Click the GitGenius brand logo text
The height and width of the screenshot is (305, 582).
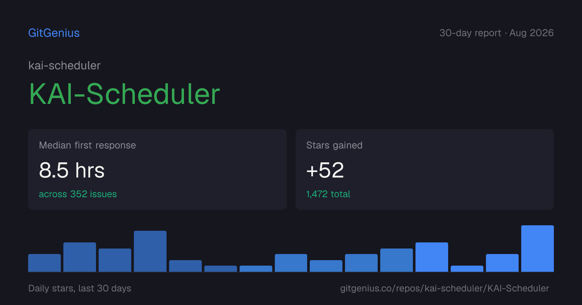click(54, 33)
